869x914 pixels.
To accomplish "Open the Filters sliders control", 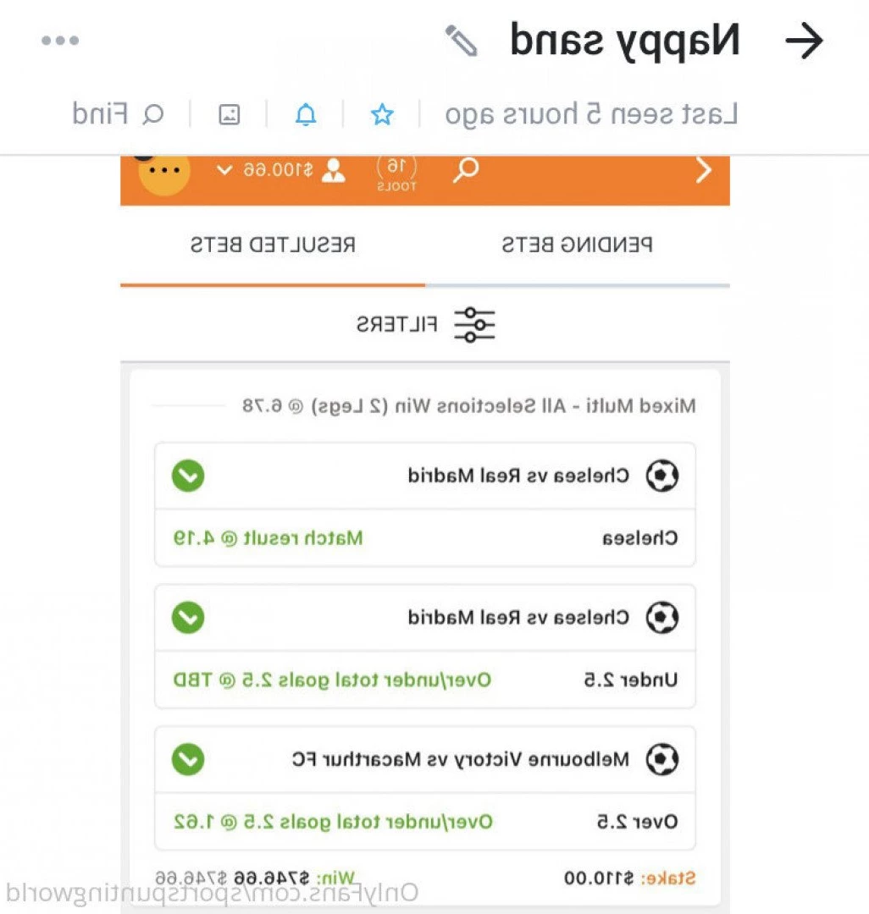I will [426, 324].
